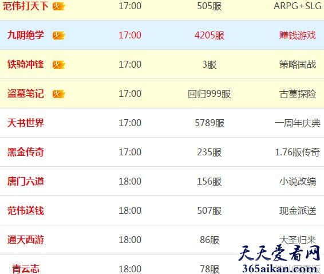Image resolution: width=324 pixels, height=274 pixels.
Task: Click the hot badge beside 九阴绝学
Action: point(59,36)
